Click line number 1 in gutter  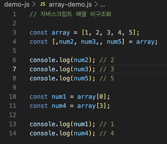(14, 14)
